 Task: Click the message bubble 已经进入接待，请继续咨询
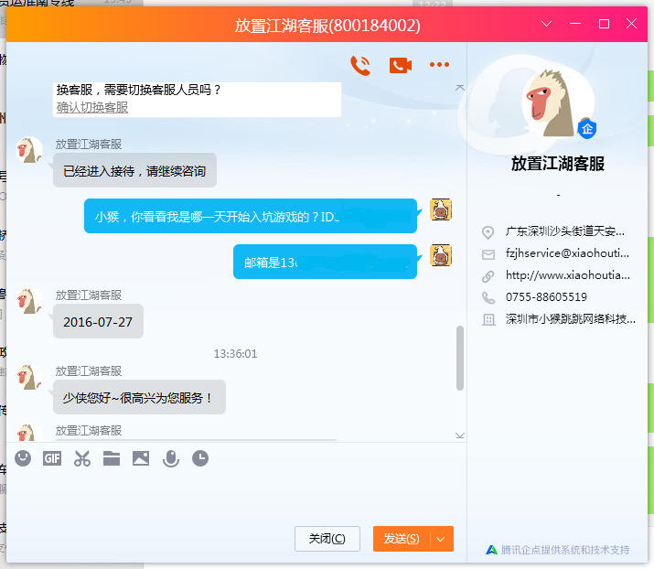coord(134,170)
